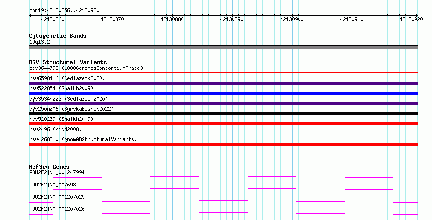Image resolution: width=432 pixels, height=220 pixels.
Task: Open dgv3534n223 (Sedlazeck2020) variant label
Action: pyautogui.click(x=68, y=99)
